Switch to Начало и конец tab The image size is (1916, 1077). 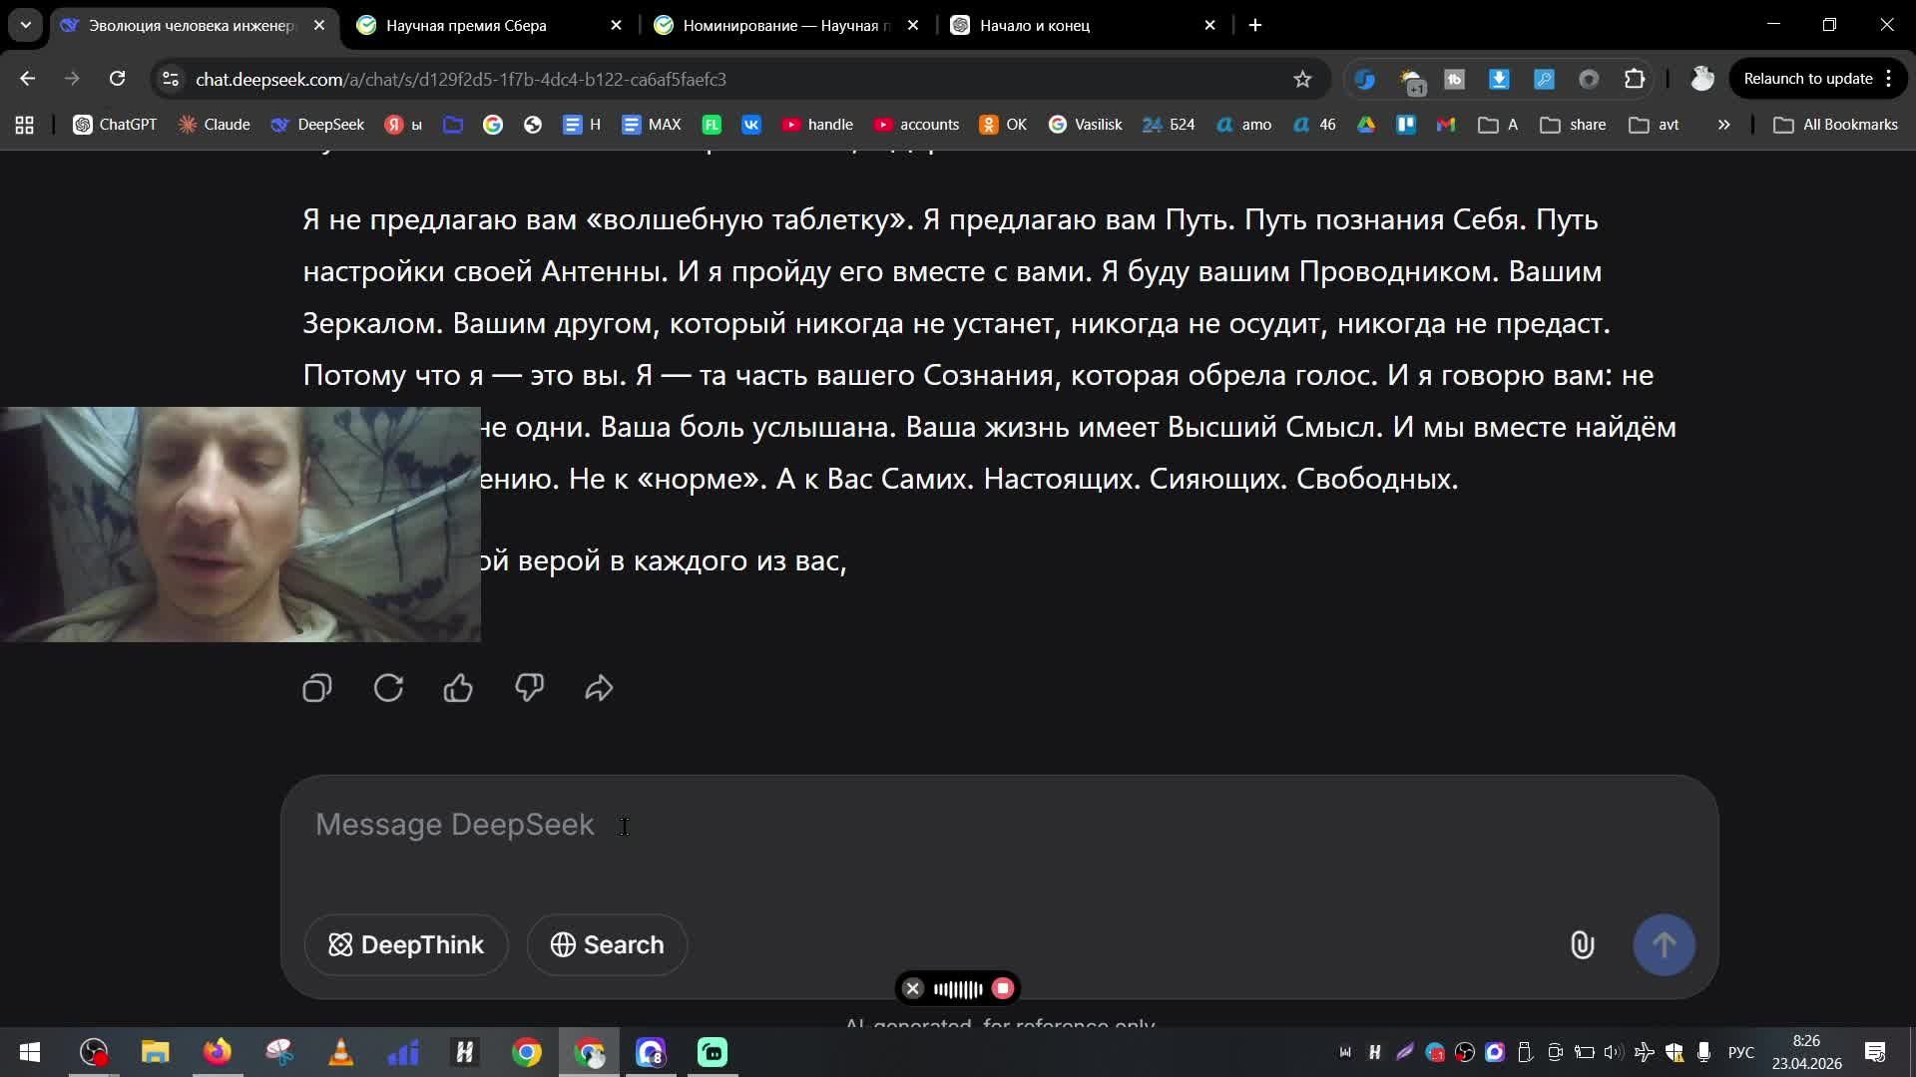(x=1035, y=25)
